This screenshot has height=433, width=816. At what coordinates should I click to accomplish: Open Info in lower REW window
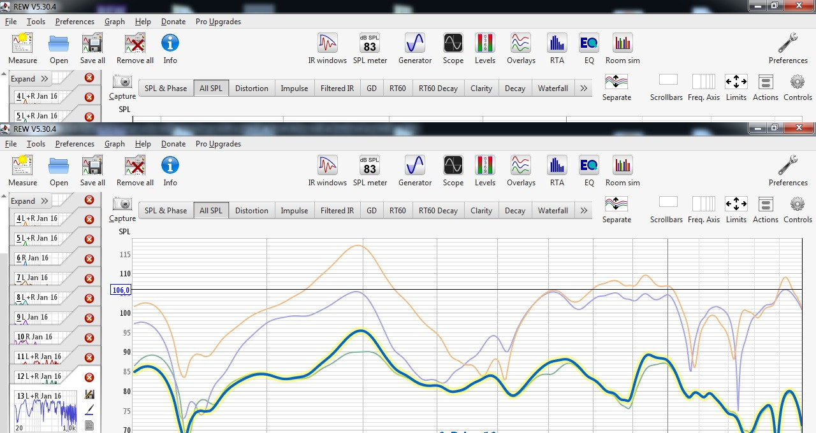pyautogui.click(x=170, y=166)
